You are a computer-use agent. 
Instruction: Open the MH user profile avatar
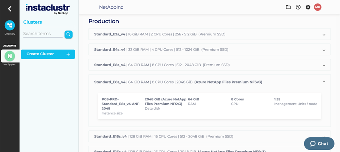click(x=318, y=7)
